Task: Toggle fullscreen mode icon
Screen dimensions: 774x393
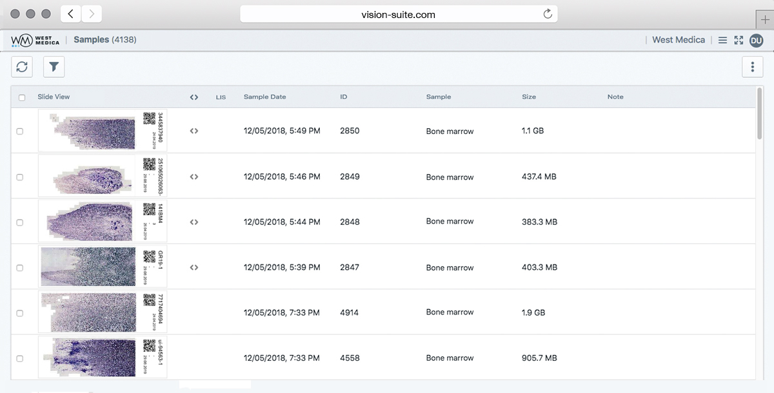Action: click(x=739, y=40)
